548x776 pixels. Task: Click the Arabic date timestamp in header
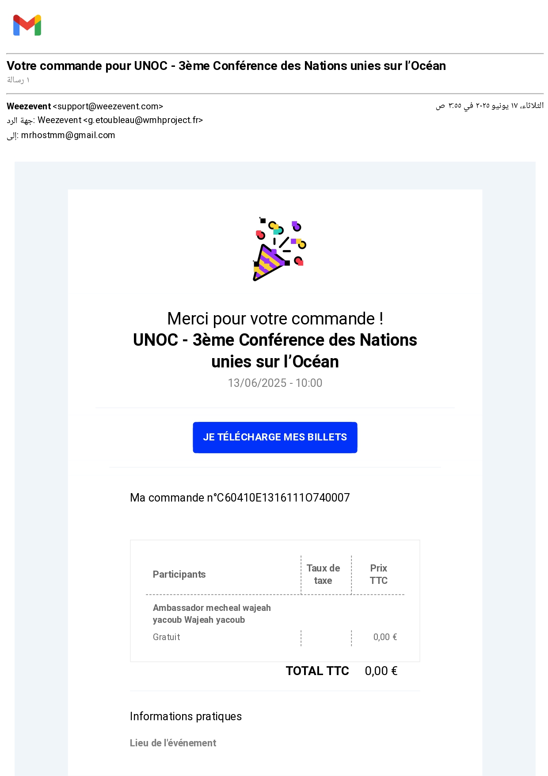pos(489,106)
